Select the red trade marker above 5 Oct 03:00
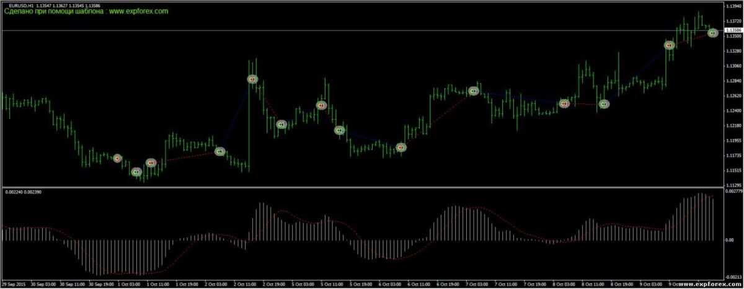Screen dimensions: 744x289 [321, 105]
